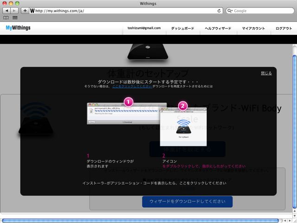Click the URL address field
297x223 pixels.
click(126, 11)
